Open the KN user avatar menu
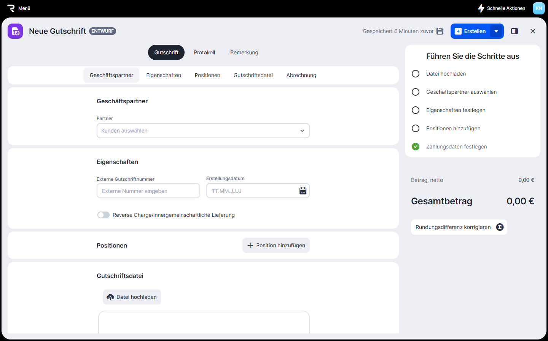This screenshot has height=341, width=548. tap(538, 8)
